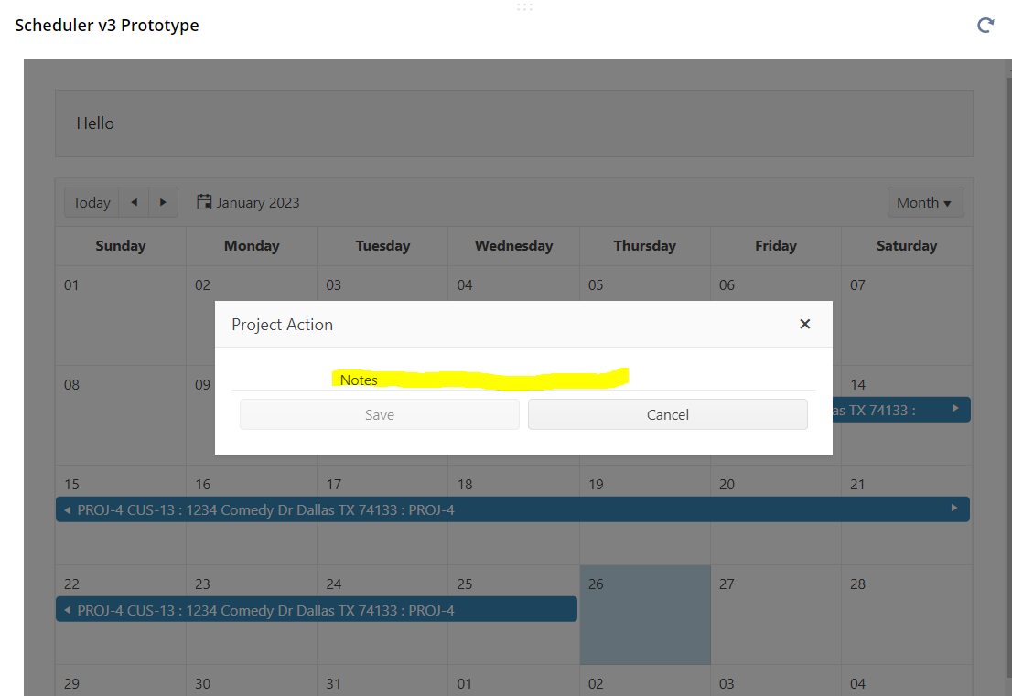1012x696 pixels.
Task: Click the drag handle dots at top
Action: [524, 7]
